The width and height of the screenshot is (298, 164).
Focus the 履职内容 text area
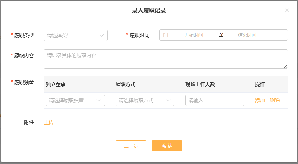click(166, 59)
